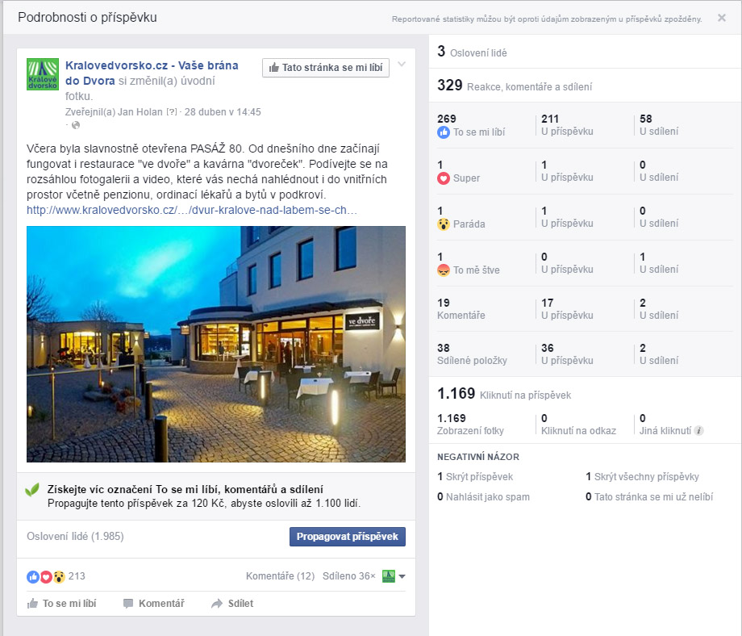
Task: Click the red heart Super reaction icon
Action: (x=444, y=178)
